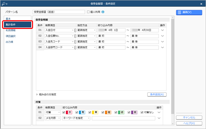Open the 入金日付 search item dropdown
This screenshot has width=206, height=129.
[60, 30]
